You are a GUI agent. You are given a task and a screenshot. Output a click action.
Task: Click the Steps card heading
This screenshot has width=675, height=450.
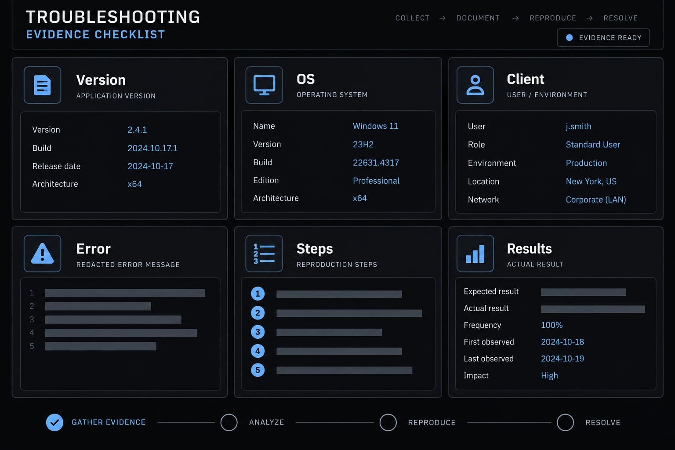(315, 249)
